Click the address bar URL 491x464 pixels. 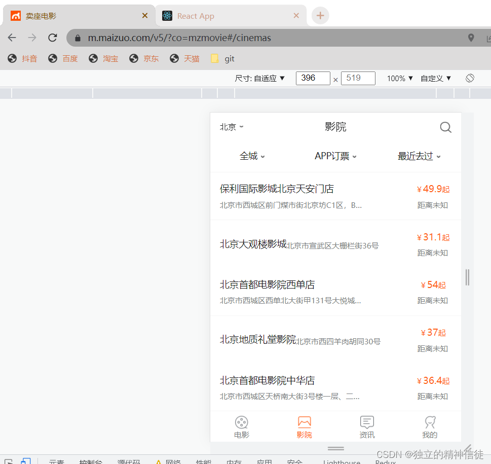tap(179, 38)
